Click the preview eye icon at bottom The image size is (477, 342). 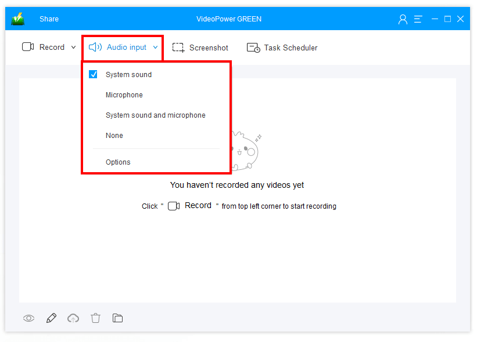[29, 318]
